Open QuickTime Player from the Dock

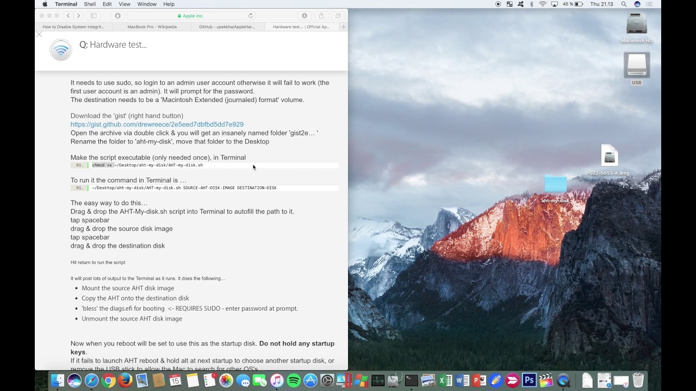563,381
